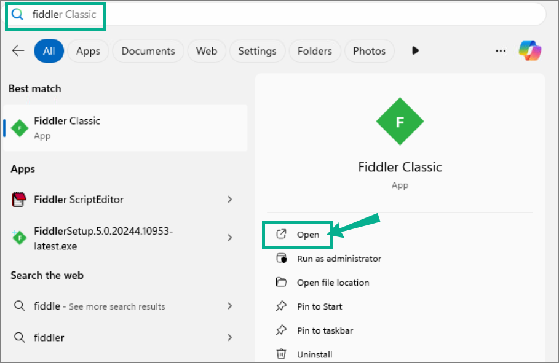Click the three-dot more options icon
This screenshot has width=559, height=363.
(x=501, y=51)
